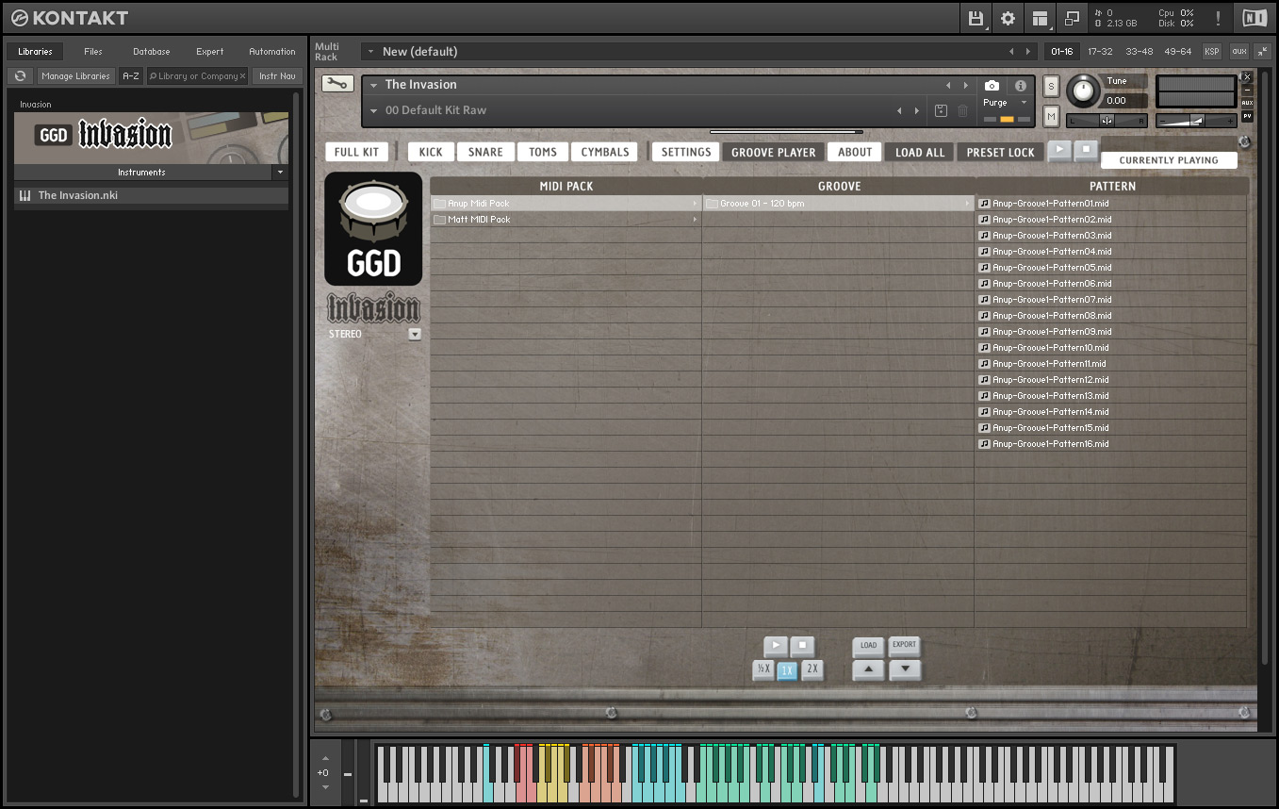
Task: Solo the instrument with S button
Action: pos(1052,87)
